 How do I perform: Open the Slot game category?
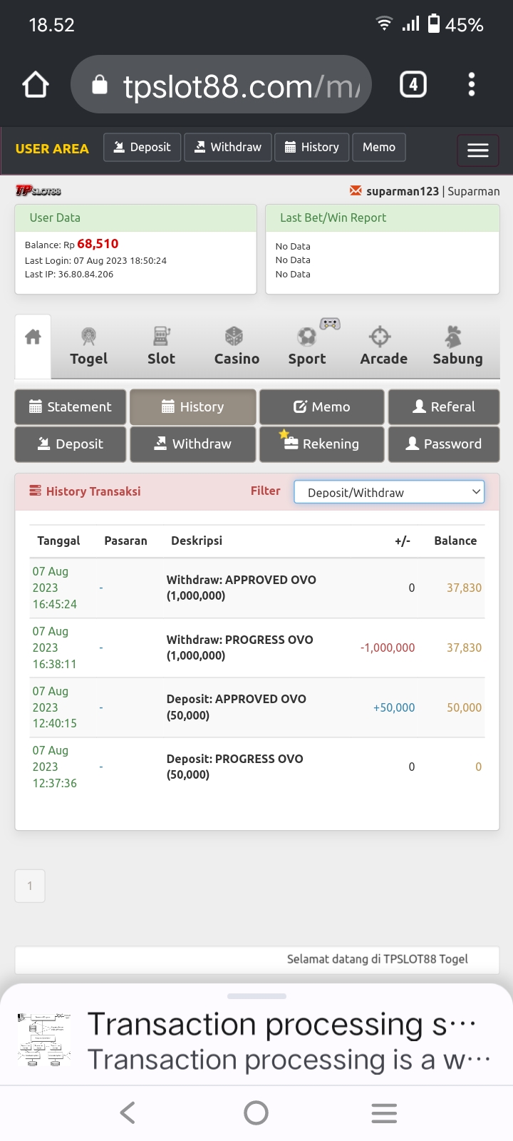[161, 347]
